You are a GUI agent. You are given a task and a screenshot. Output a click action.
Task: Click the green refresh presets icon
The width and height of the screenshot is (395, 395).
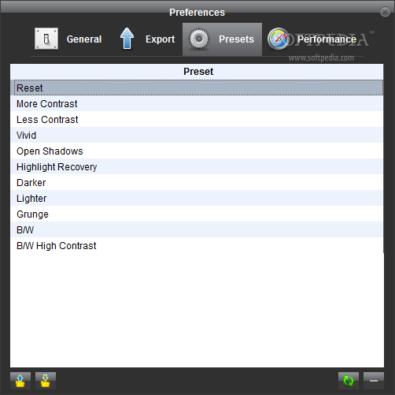tap(349, 380)
